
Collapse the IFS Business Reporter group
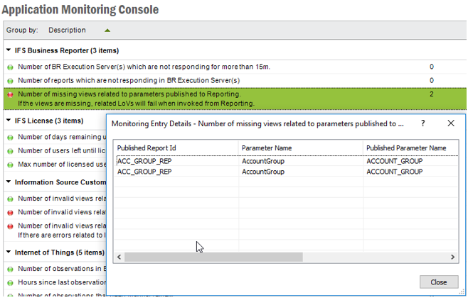(9, 51)
